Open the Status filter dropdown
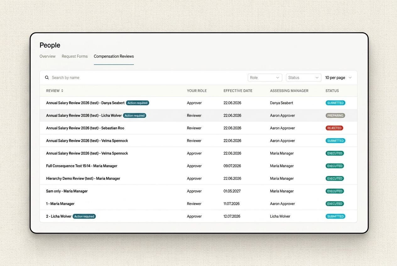The height and width of the screenshot is (266, 397). pyautogui.click(x=303, y=77)
